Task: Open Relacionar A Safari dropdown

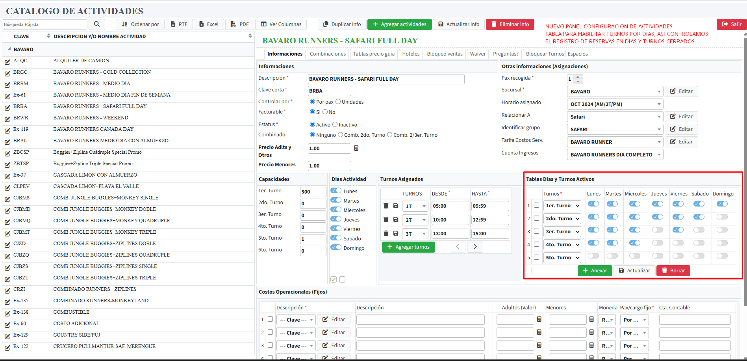Action: click(615, 117)
